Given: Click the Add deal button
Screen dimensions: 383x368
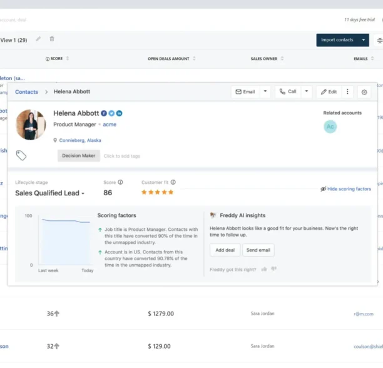Looking at the screenshot, I should pyautogui.click(x=225, y=250).
